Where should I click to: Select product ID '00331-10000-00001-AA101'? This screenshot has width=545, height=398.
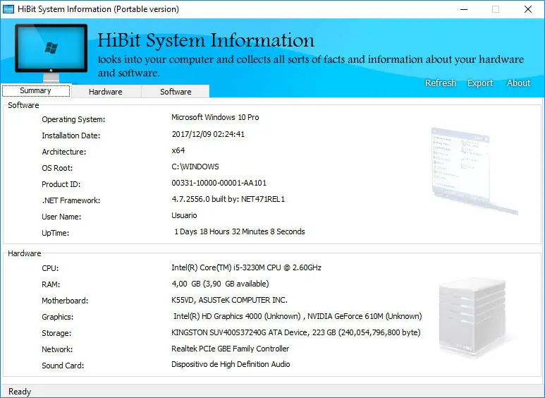point(219,183)
